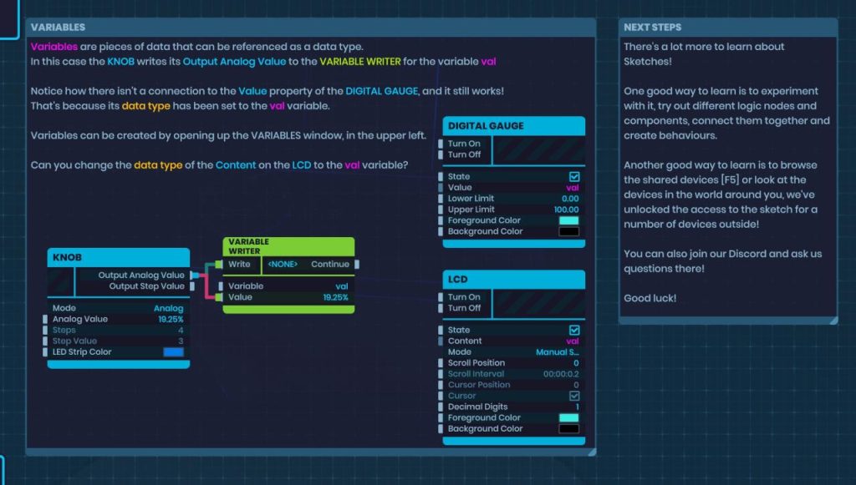Open the Mode selector on the KNOB
The image size is (856, 485).
coord(167,307)
